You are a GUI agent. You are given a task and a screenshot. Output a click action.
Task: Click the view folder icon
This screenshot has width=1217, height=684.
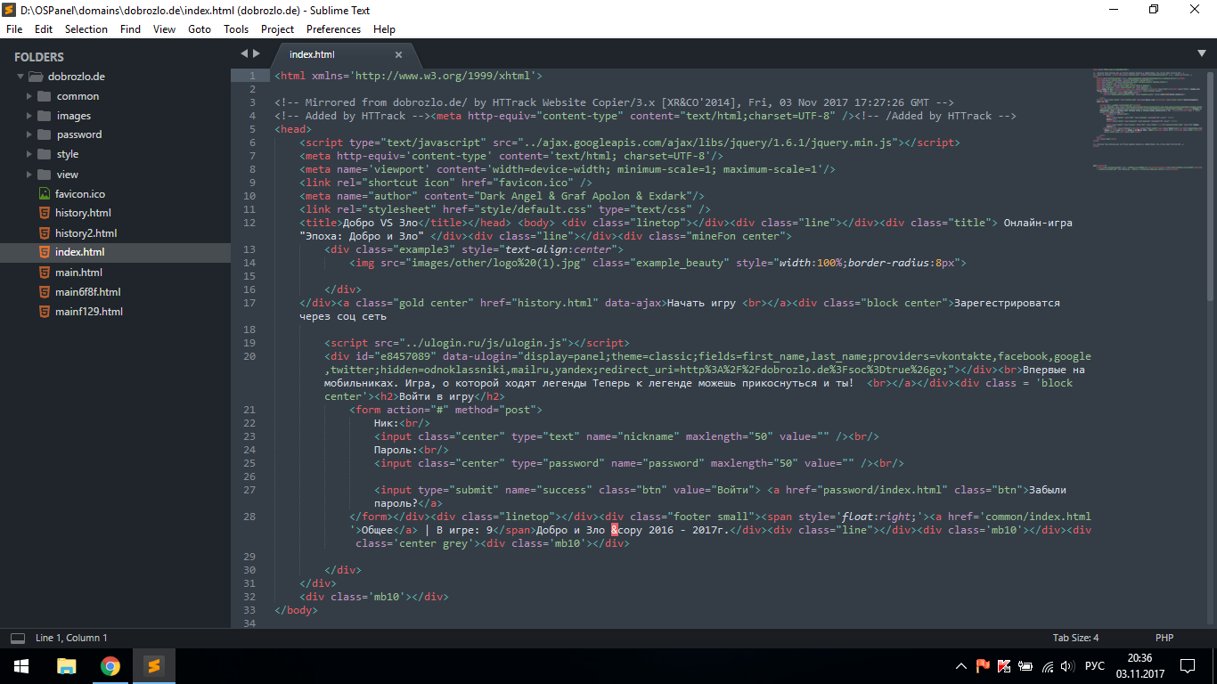44,175
